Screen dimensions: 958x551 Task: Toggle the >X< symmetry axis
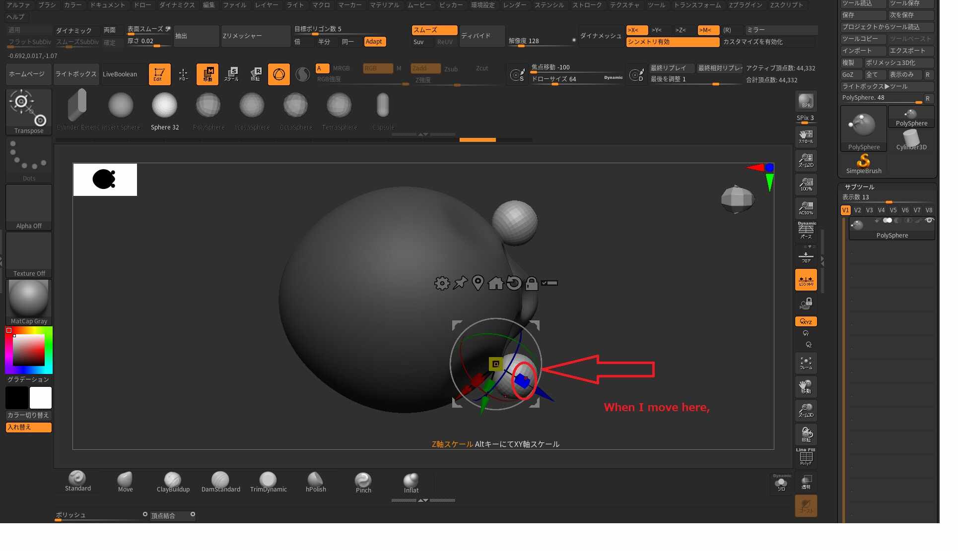click(636, 30)
